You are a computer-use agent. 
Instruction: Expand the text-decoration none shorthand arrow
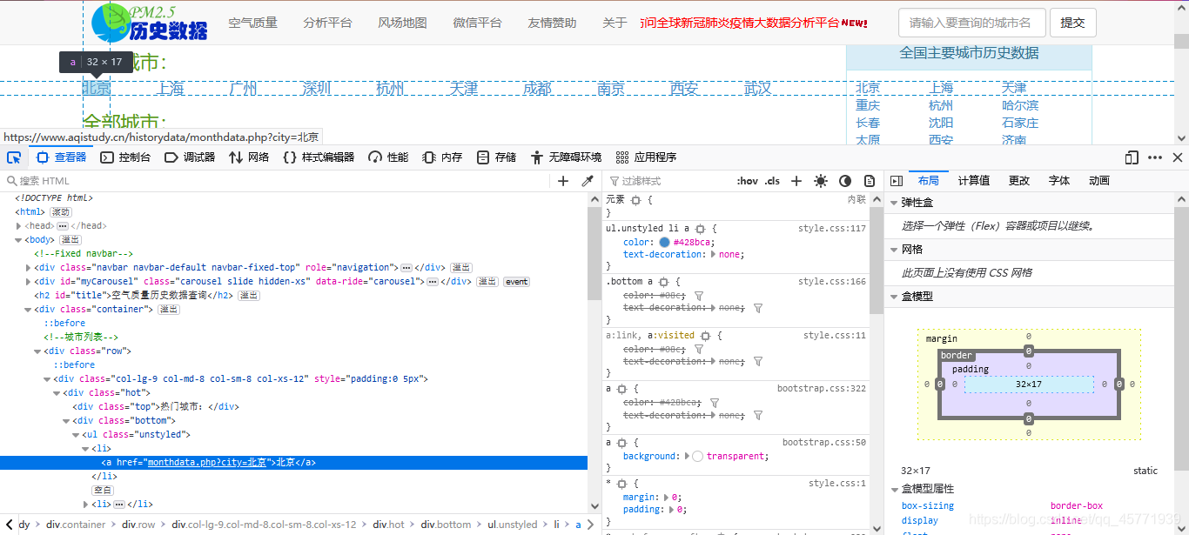[x=715, y=255]
